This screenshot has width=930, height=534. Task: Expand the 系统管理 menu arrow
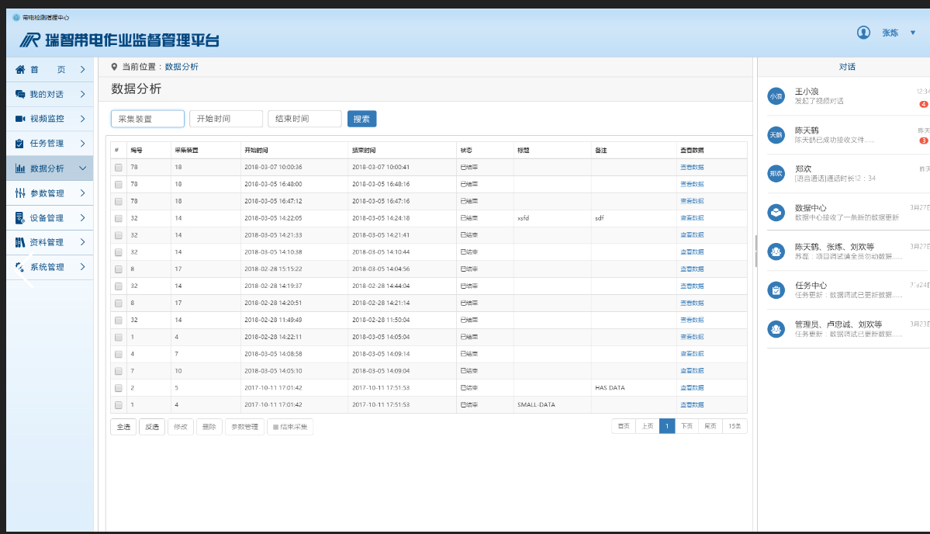83,267
